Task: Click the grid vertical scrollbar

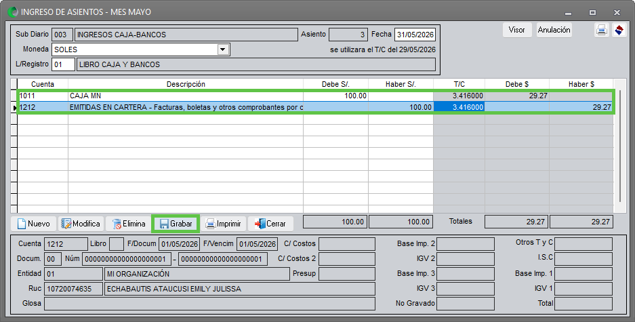Action: coord(620,146)
